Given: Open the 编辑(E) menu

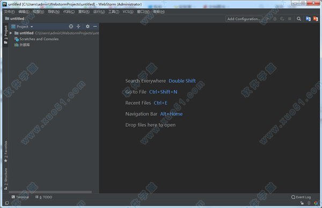Looking at the screenshot, I should [24, 12].
